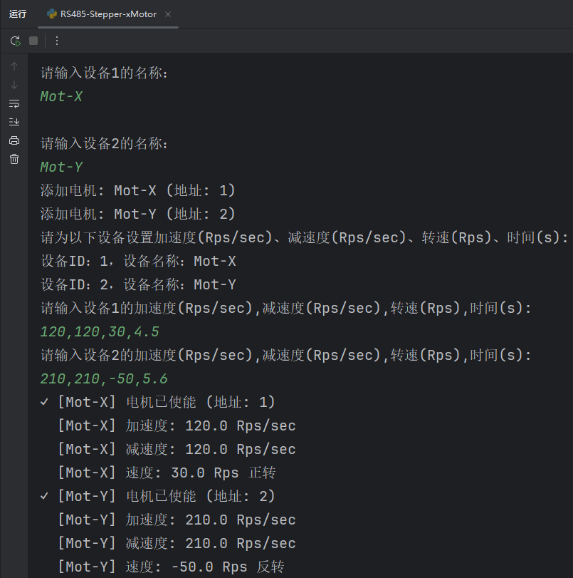
Task: Click the line 添加电机: Mot-X (地址: 1)
Action: click(x=137, y=190)
